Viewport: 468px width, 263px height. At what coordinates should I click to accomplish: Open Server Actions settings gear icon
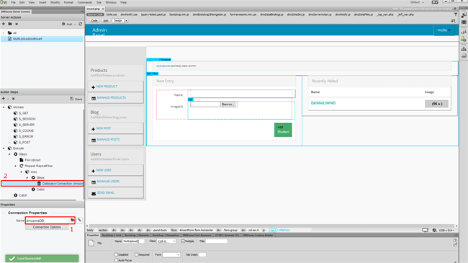pos(63,24)
